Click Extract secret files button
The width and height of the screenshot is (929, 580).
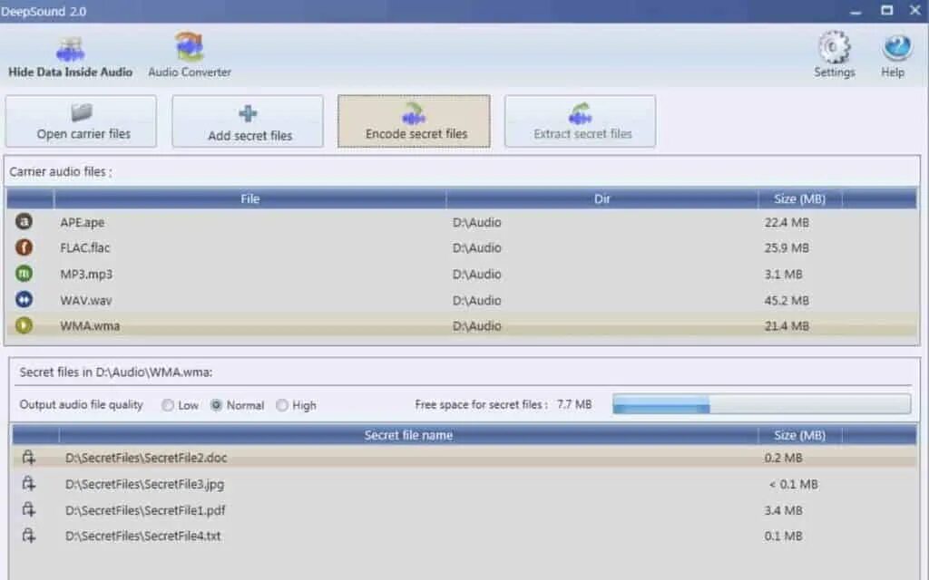tap(580, 121)
